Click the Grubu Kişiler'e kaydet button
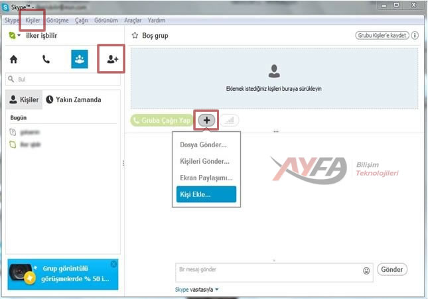The height and width of the screenshot is (299, 428). click(x=382, y=35)
